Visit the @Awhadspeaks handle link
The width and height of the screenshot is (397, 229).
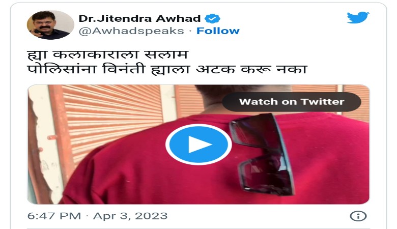point(131,31)
